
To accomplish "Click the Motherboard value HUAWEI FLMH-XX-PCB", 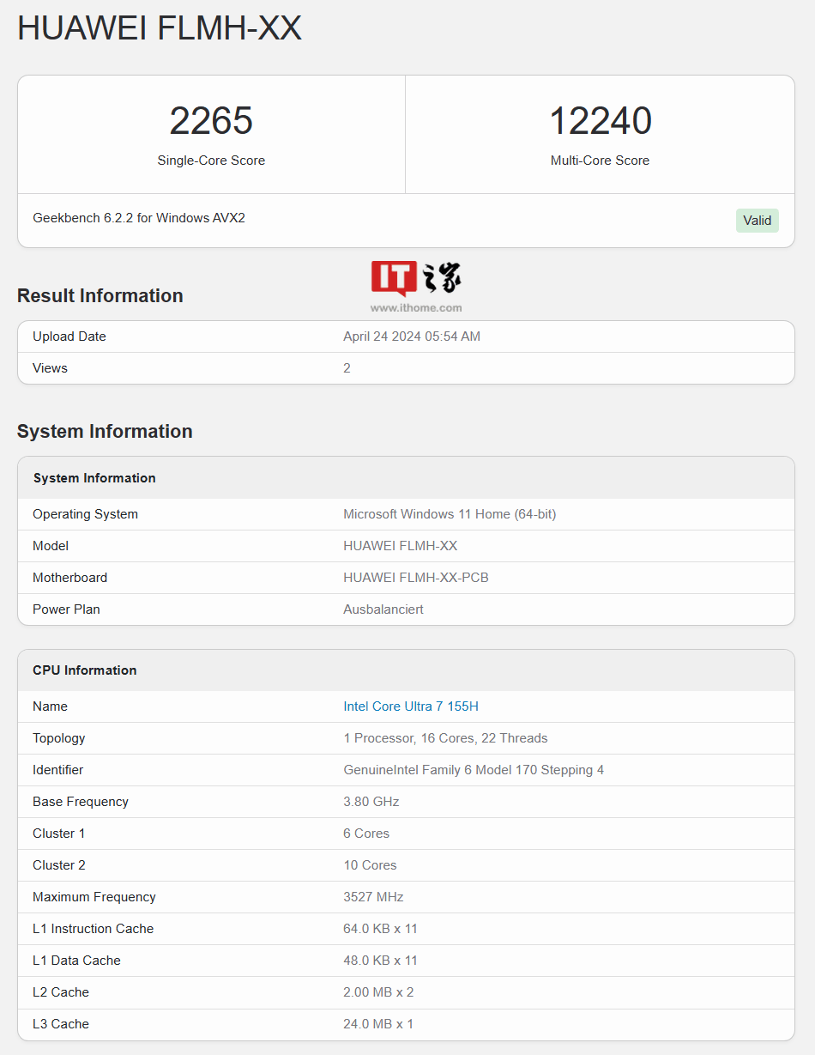I will click(416, 578).
